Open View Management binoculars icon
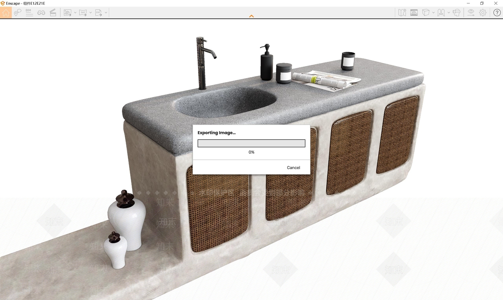Image resolution: width=503 pixels, height=300 pixels. pyautogui.click(x=41, y=13)
